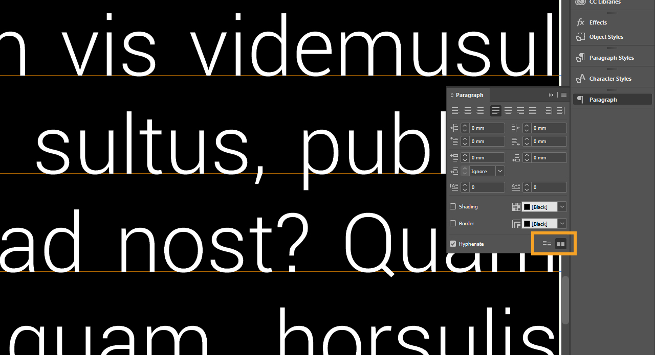
Task: Select the Paragraph panel tab
Action: (x=469, y=95)
